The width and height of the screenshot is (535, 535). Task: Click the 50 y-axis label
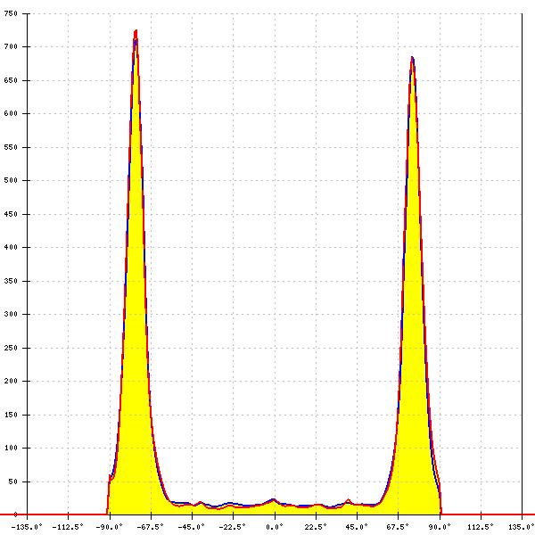click(13, 481)
